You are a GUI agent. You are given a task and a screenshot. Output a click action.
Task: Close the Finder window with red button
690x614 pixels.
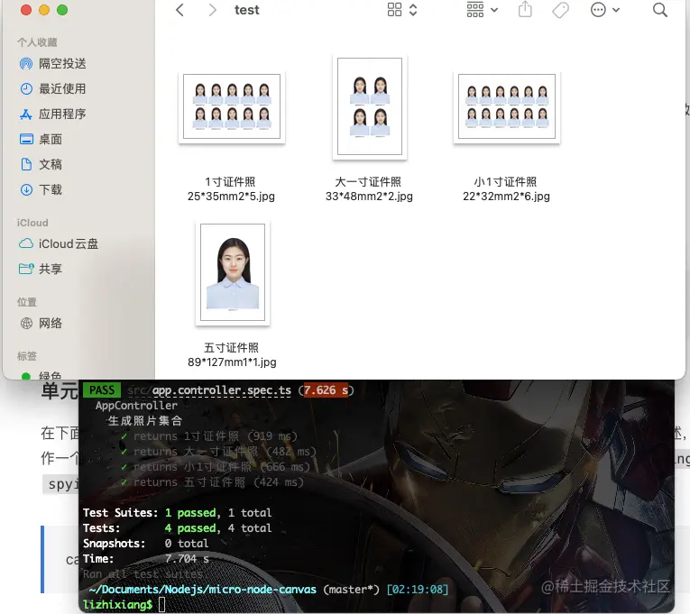(26, 10)
